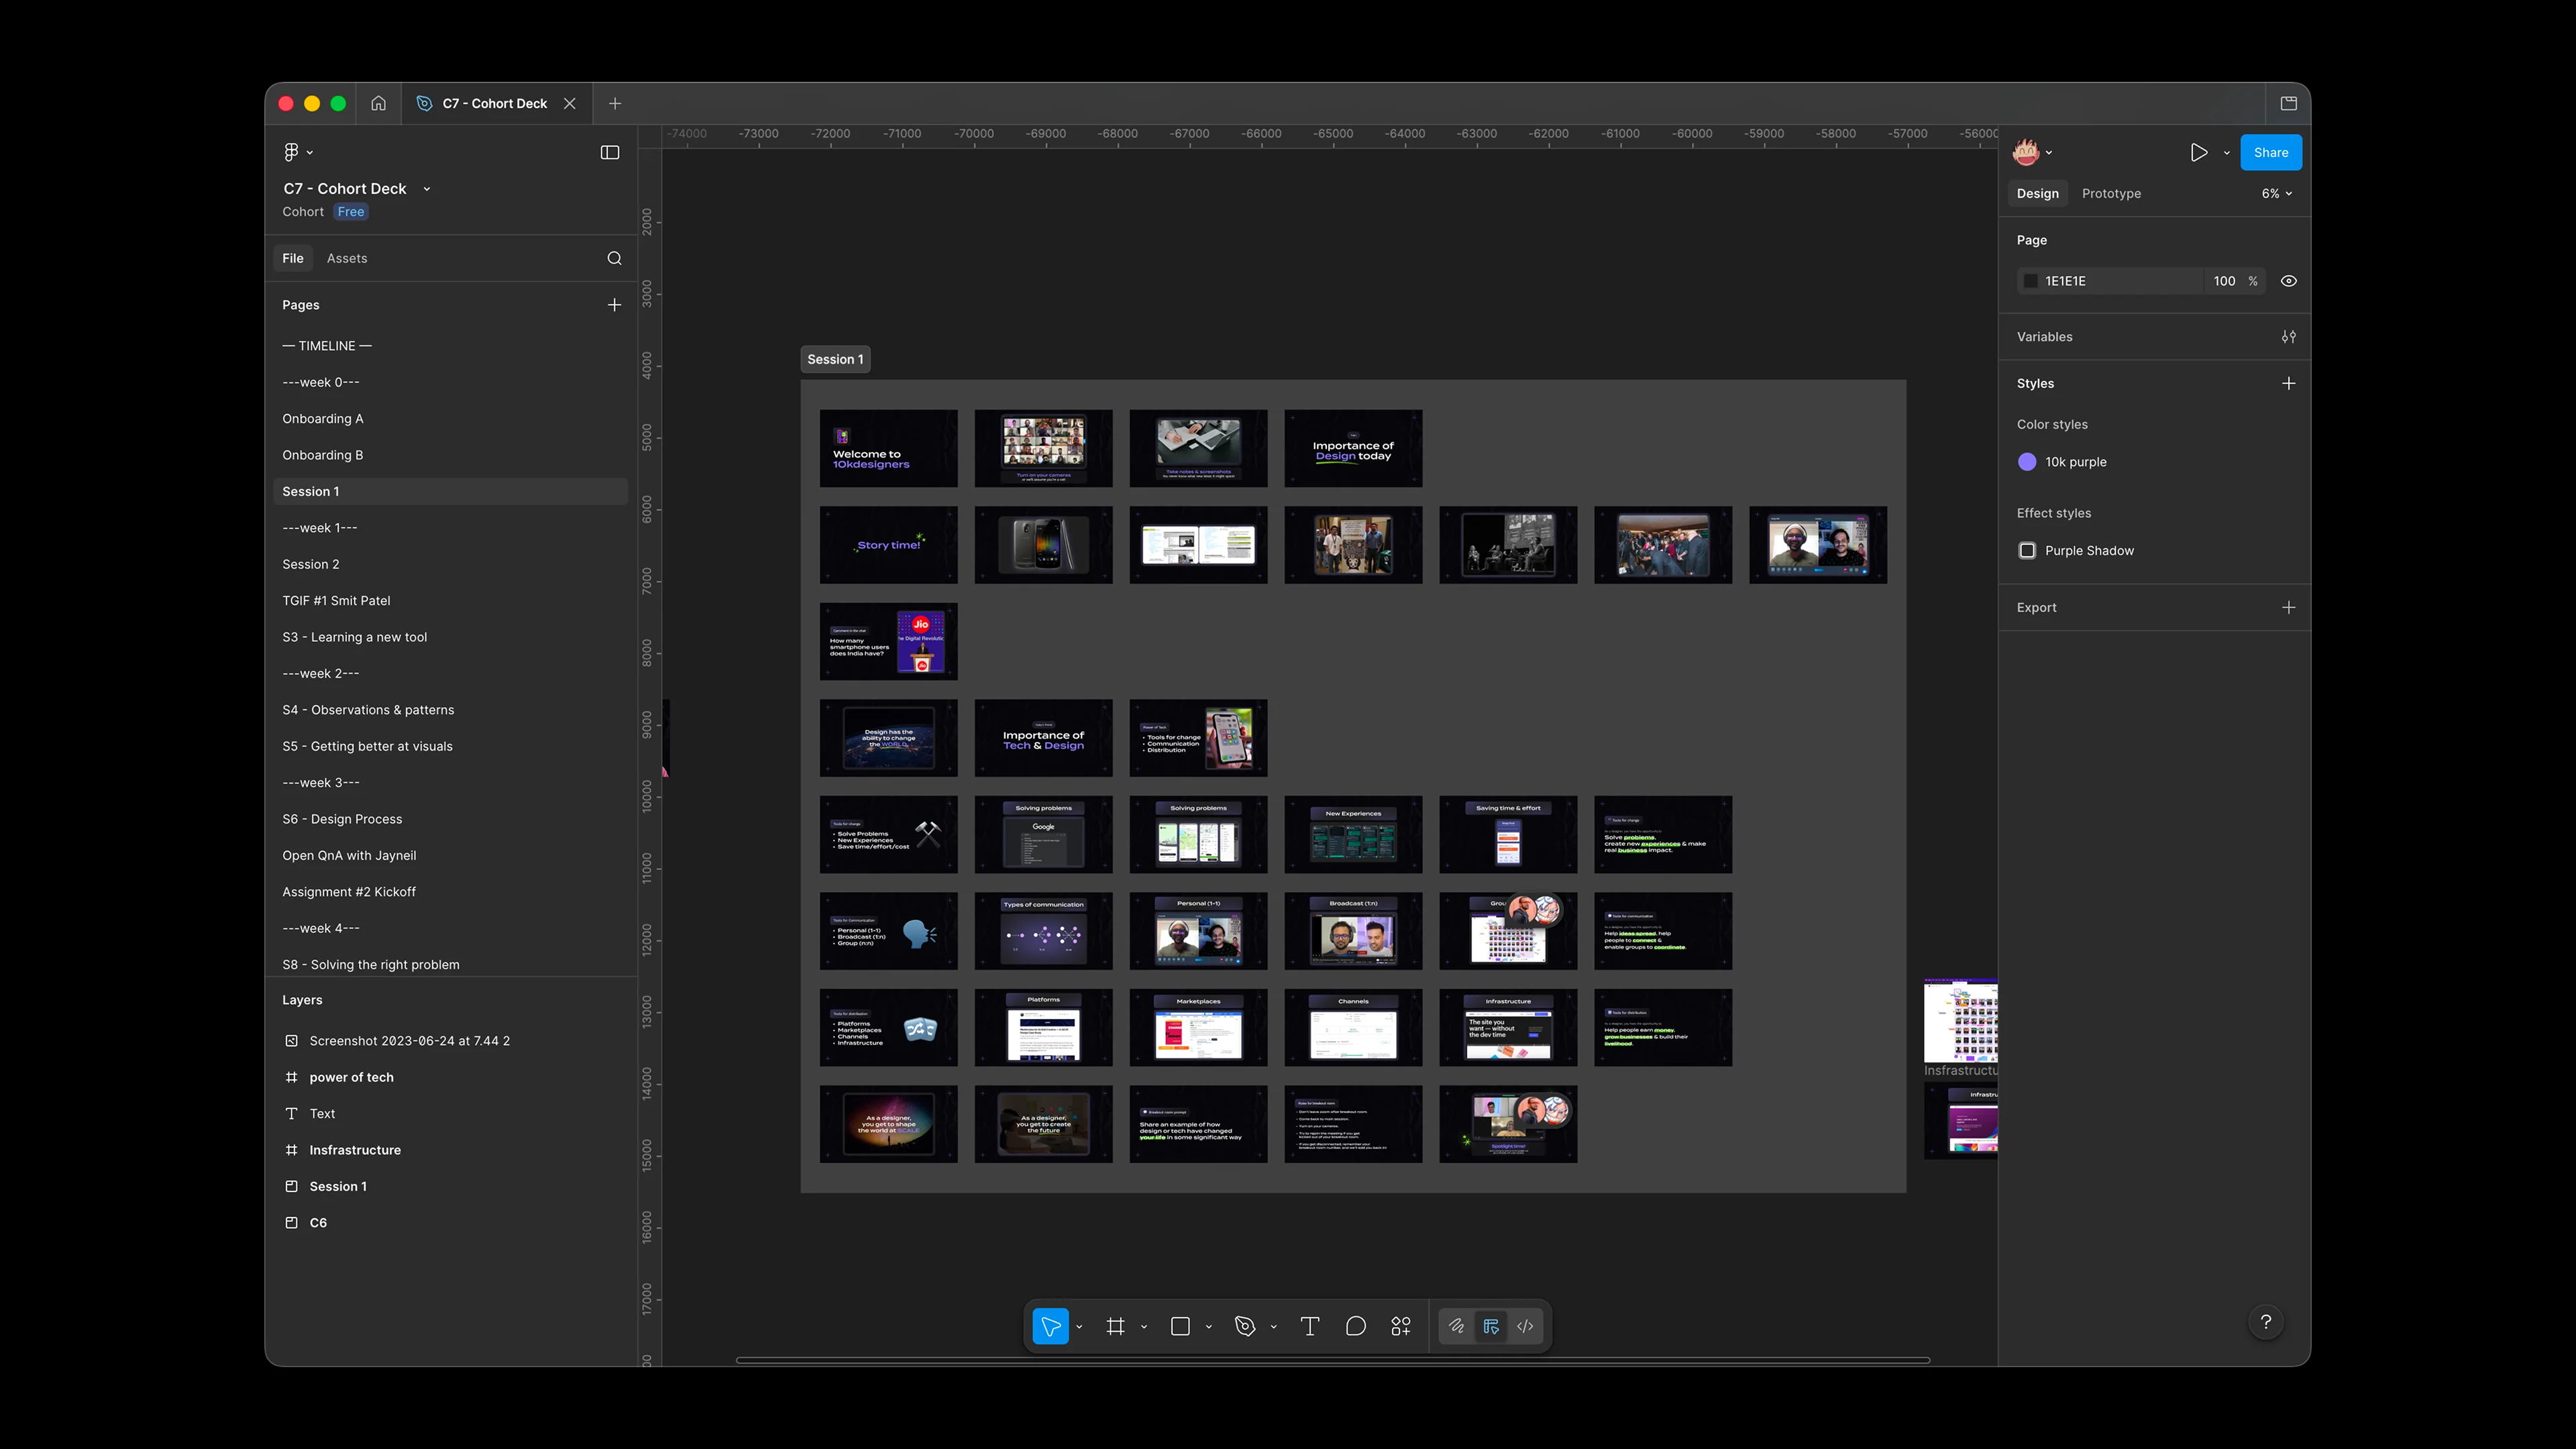Toggle page background visibility eye
The width and height of the screenshot is (2576, 1449).
click(2288, 281)
